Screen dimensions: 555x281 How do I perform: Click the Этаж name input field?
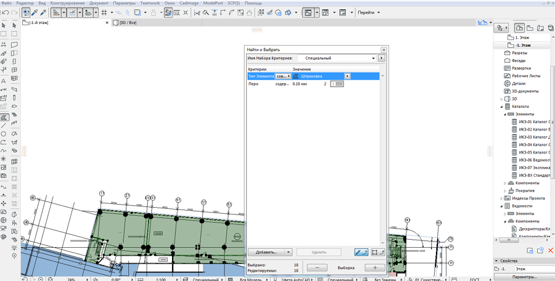coord(534,269)
